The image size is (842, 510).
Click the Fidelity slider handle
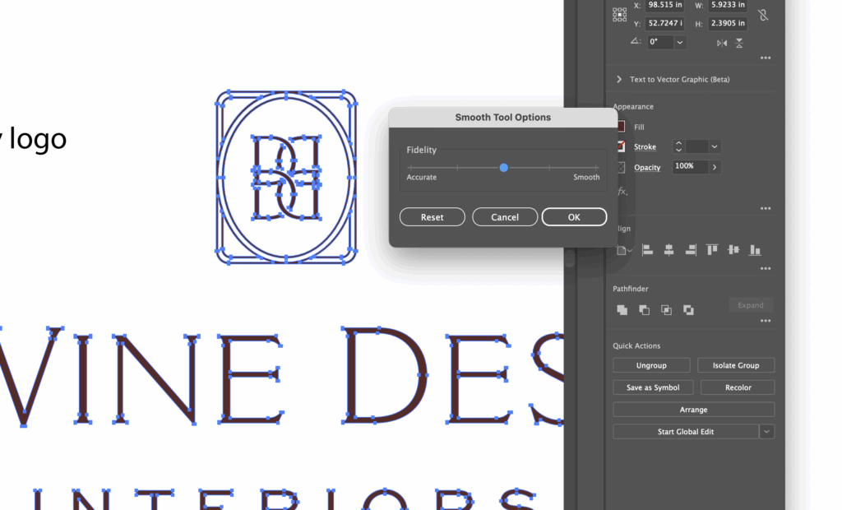[x=504, y=168]
